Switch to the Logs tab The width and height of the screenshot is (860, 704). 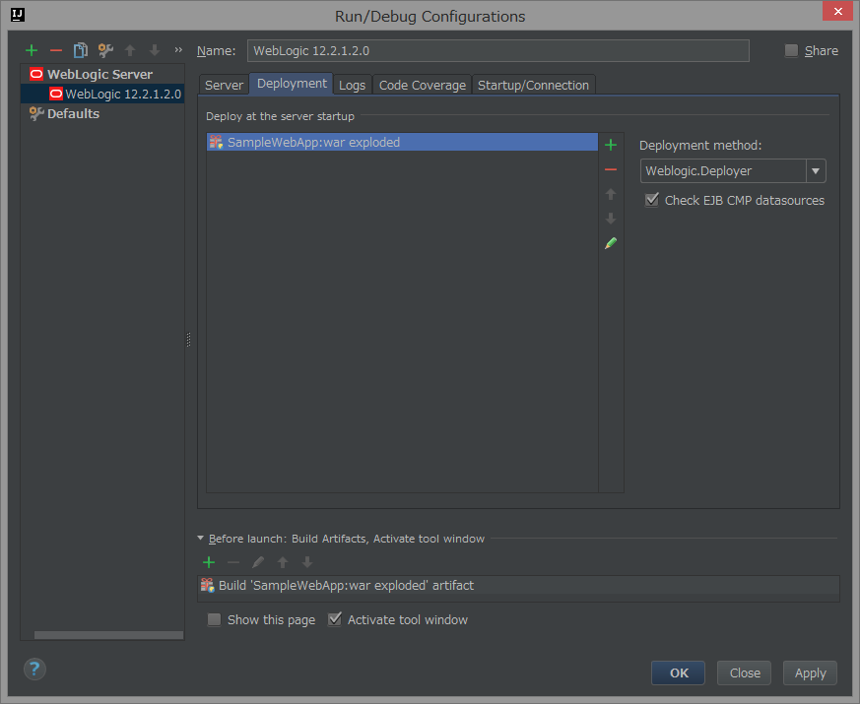[x=352, y=85]
